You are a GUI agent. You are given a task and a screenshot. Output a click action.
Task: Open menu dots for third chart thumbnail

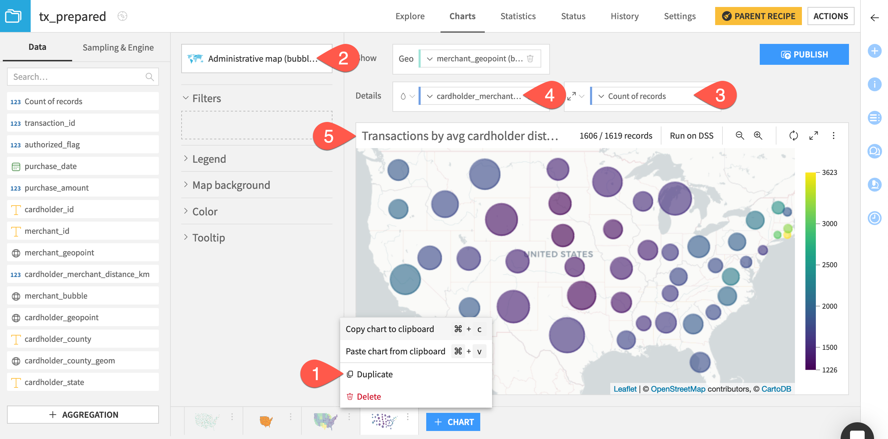[349, 417]
